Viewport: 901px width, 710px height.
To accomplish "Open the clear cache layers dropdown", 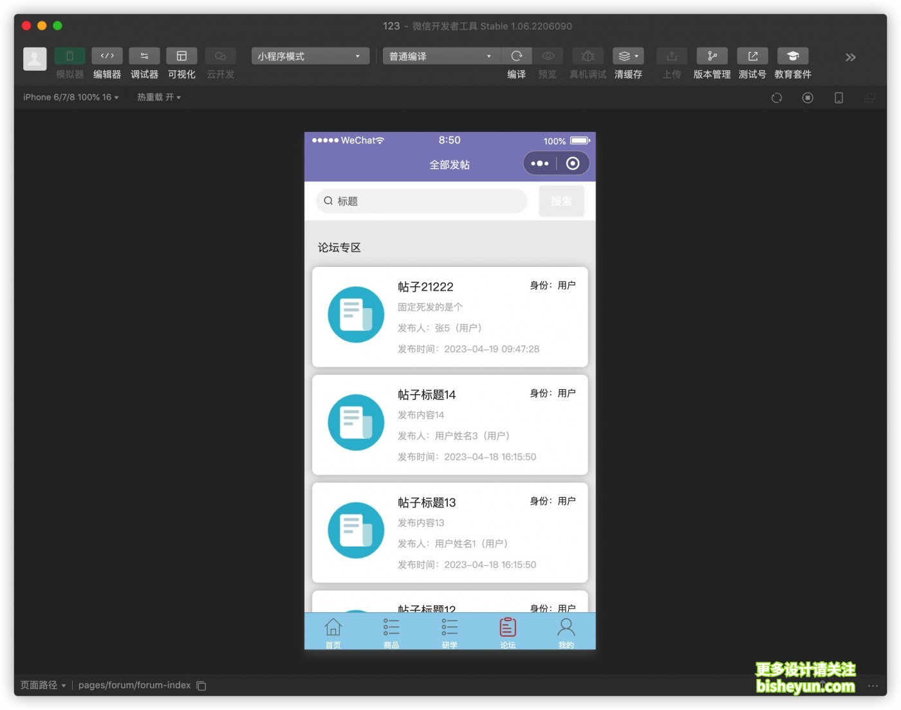I will coord(628,56).
